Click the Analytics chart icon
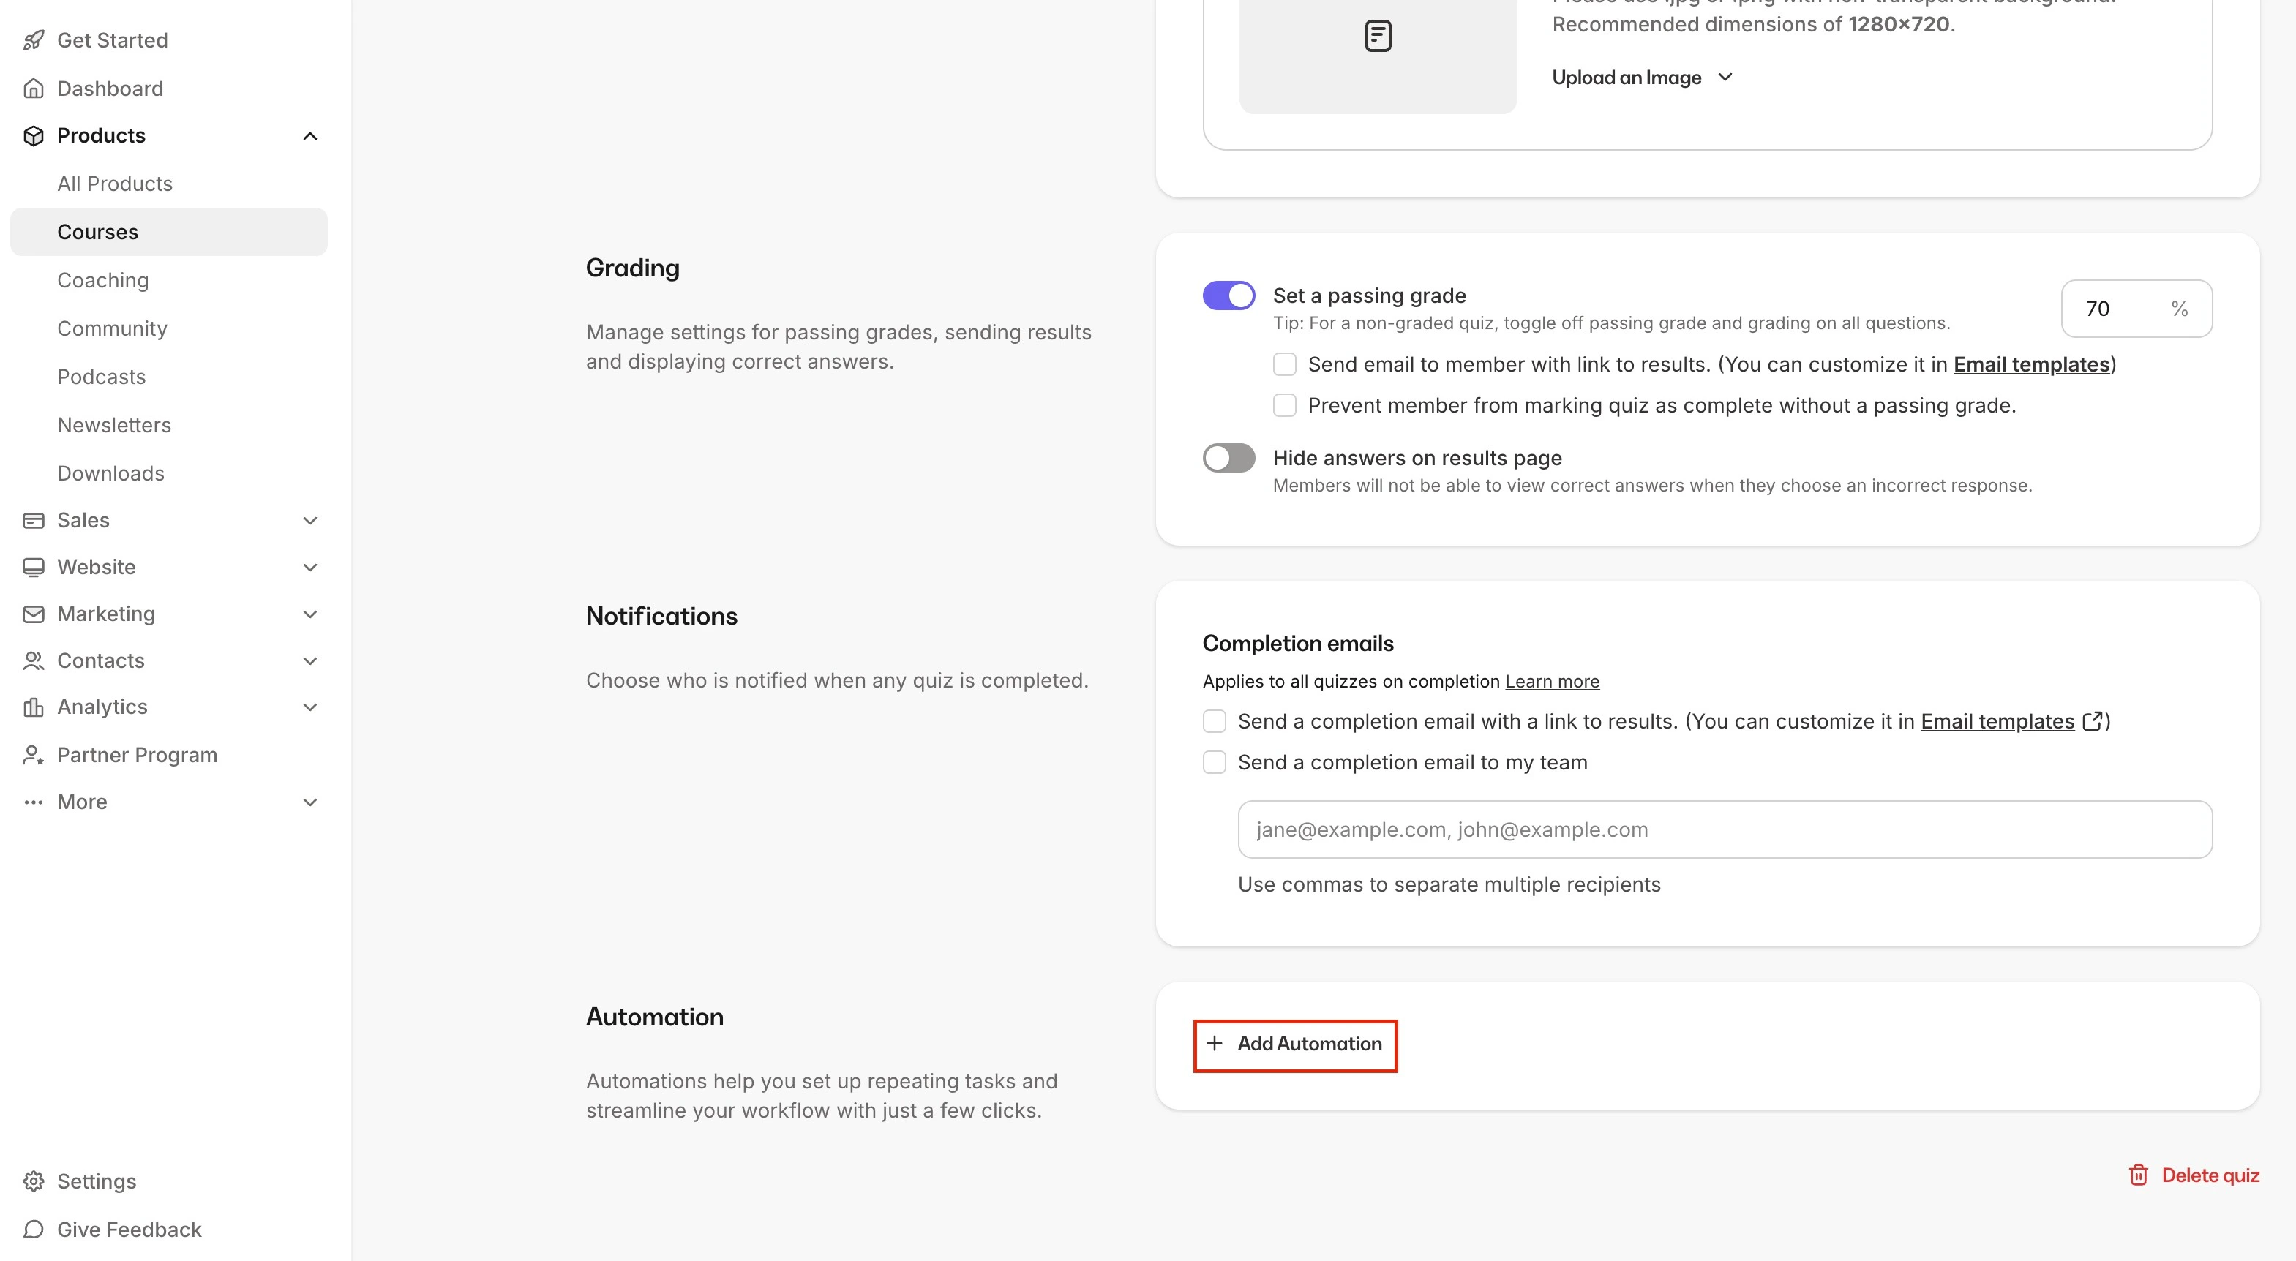The height and width of the screenshot is (1261, 2296). click(33, 707)
